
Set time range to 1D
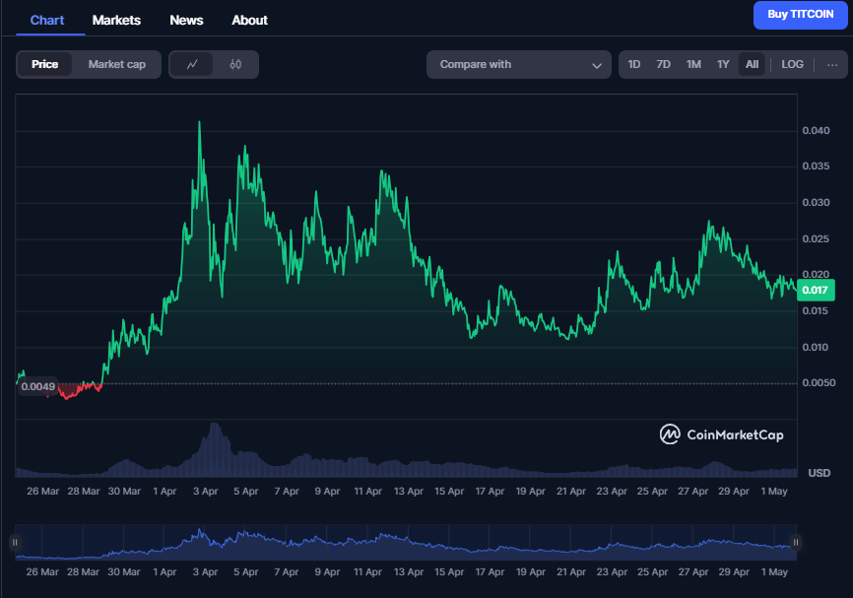[x=634, y=64]
